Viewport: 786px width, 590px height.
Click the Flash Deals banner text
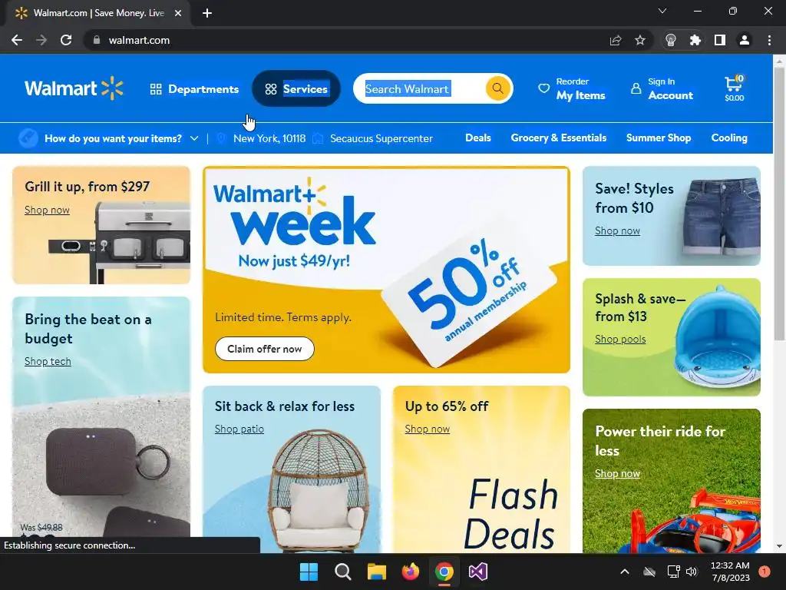510,514
